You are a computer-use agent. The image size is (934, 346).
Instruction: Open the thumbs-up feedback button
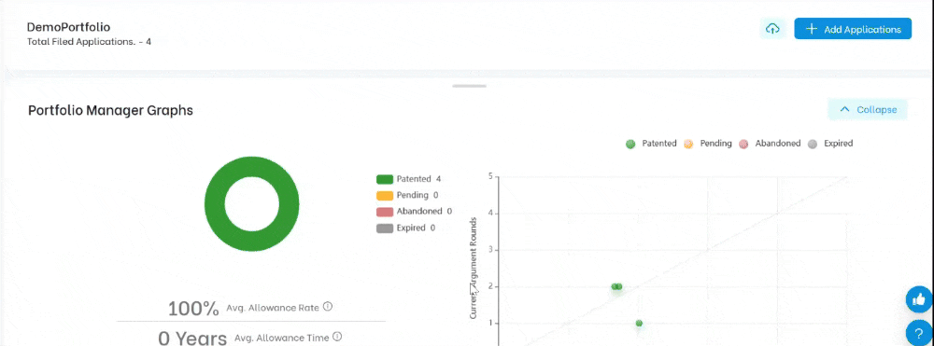[x=919, y=299]
